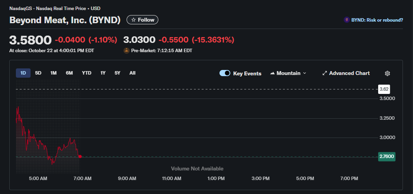Click the 3.2500 axis label
This screenshot has height=194, width=413.
pos(387,118)
